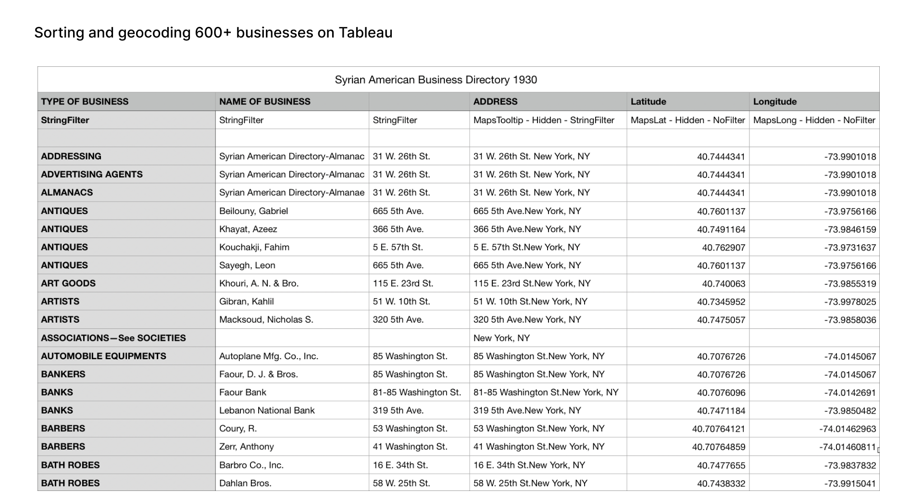
Task: Select the MapsLong - Hidden - NoFilter cell
Action: [814, 120]
